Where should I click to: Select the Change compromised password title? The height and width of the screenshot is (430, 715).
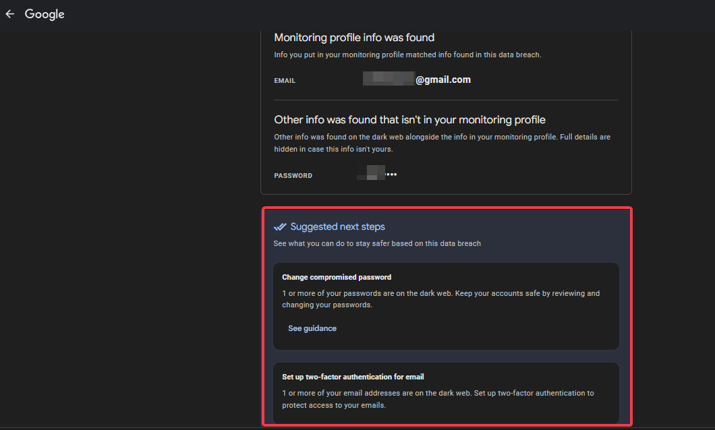(x=337, y=277)
